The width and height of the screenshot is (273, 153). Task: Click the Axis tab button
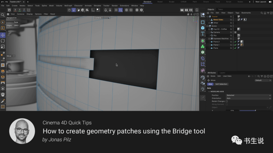(210, 84)
